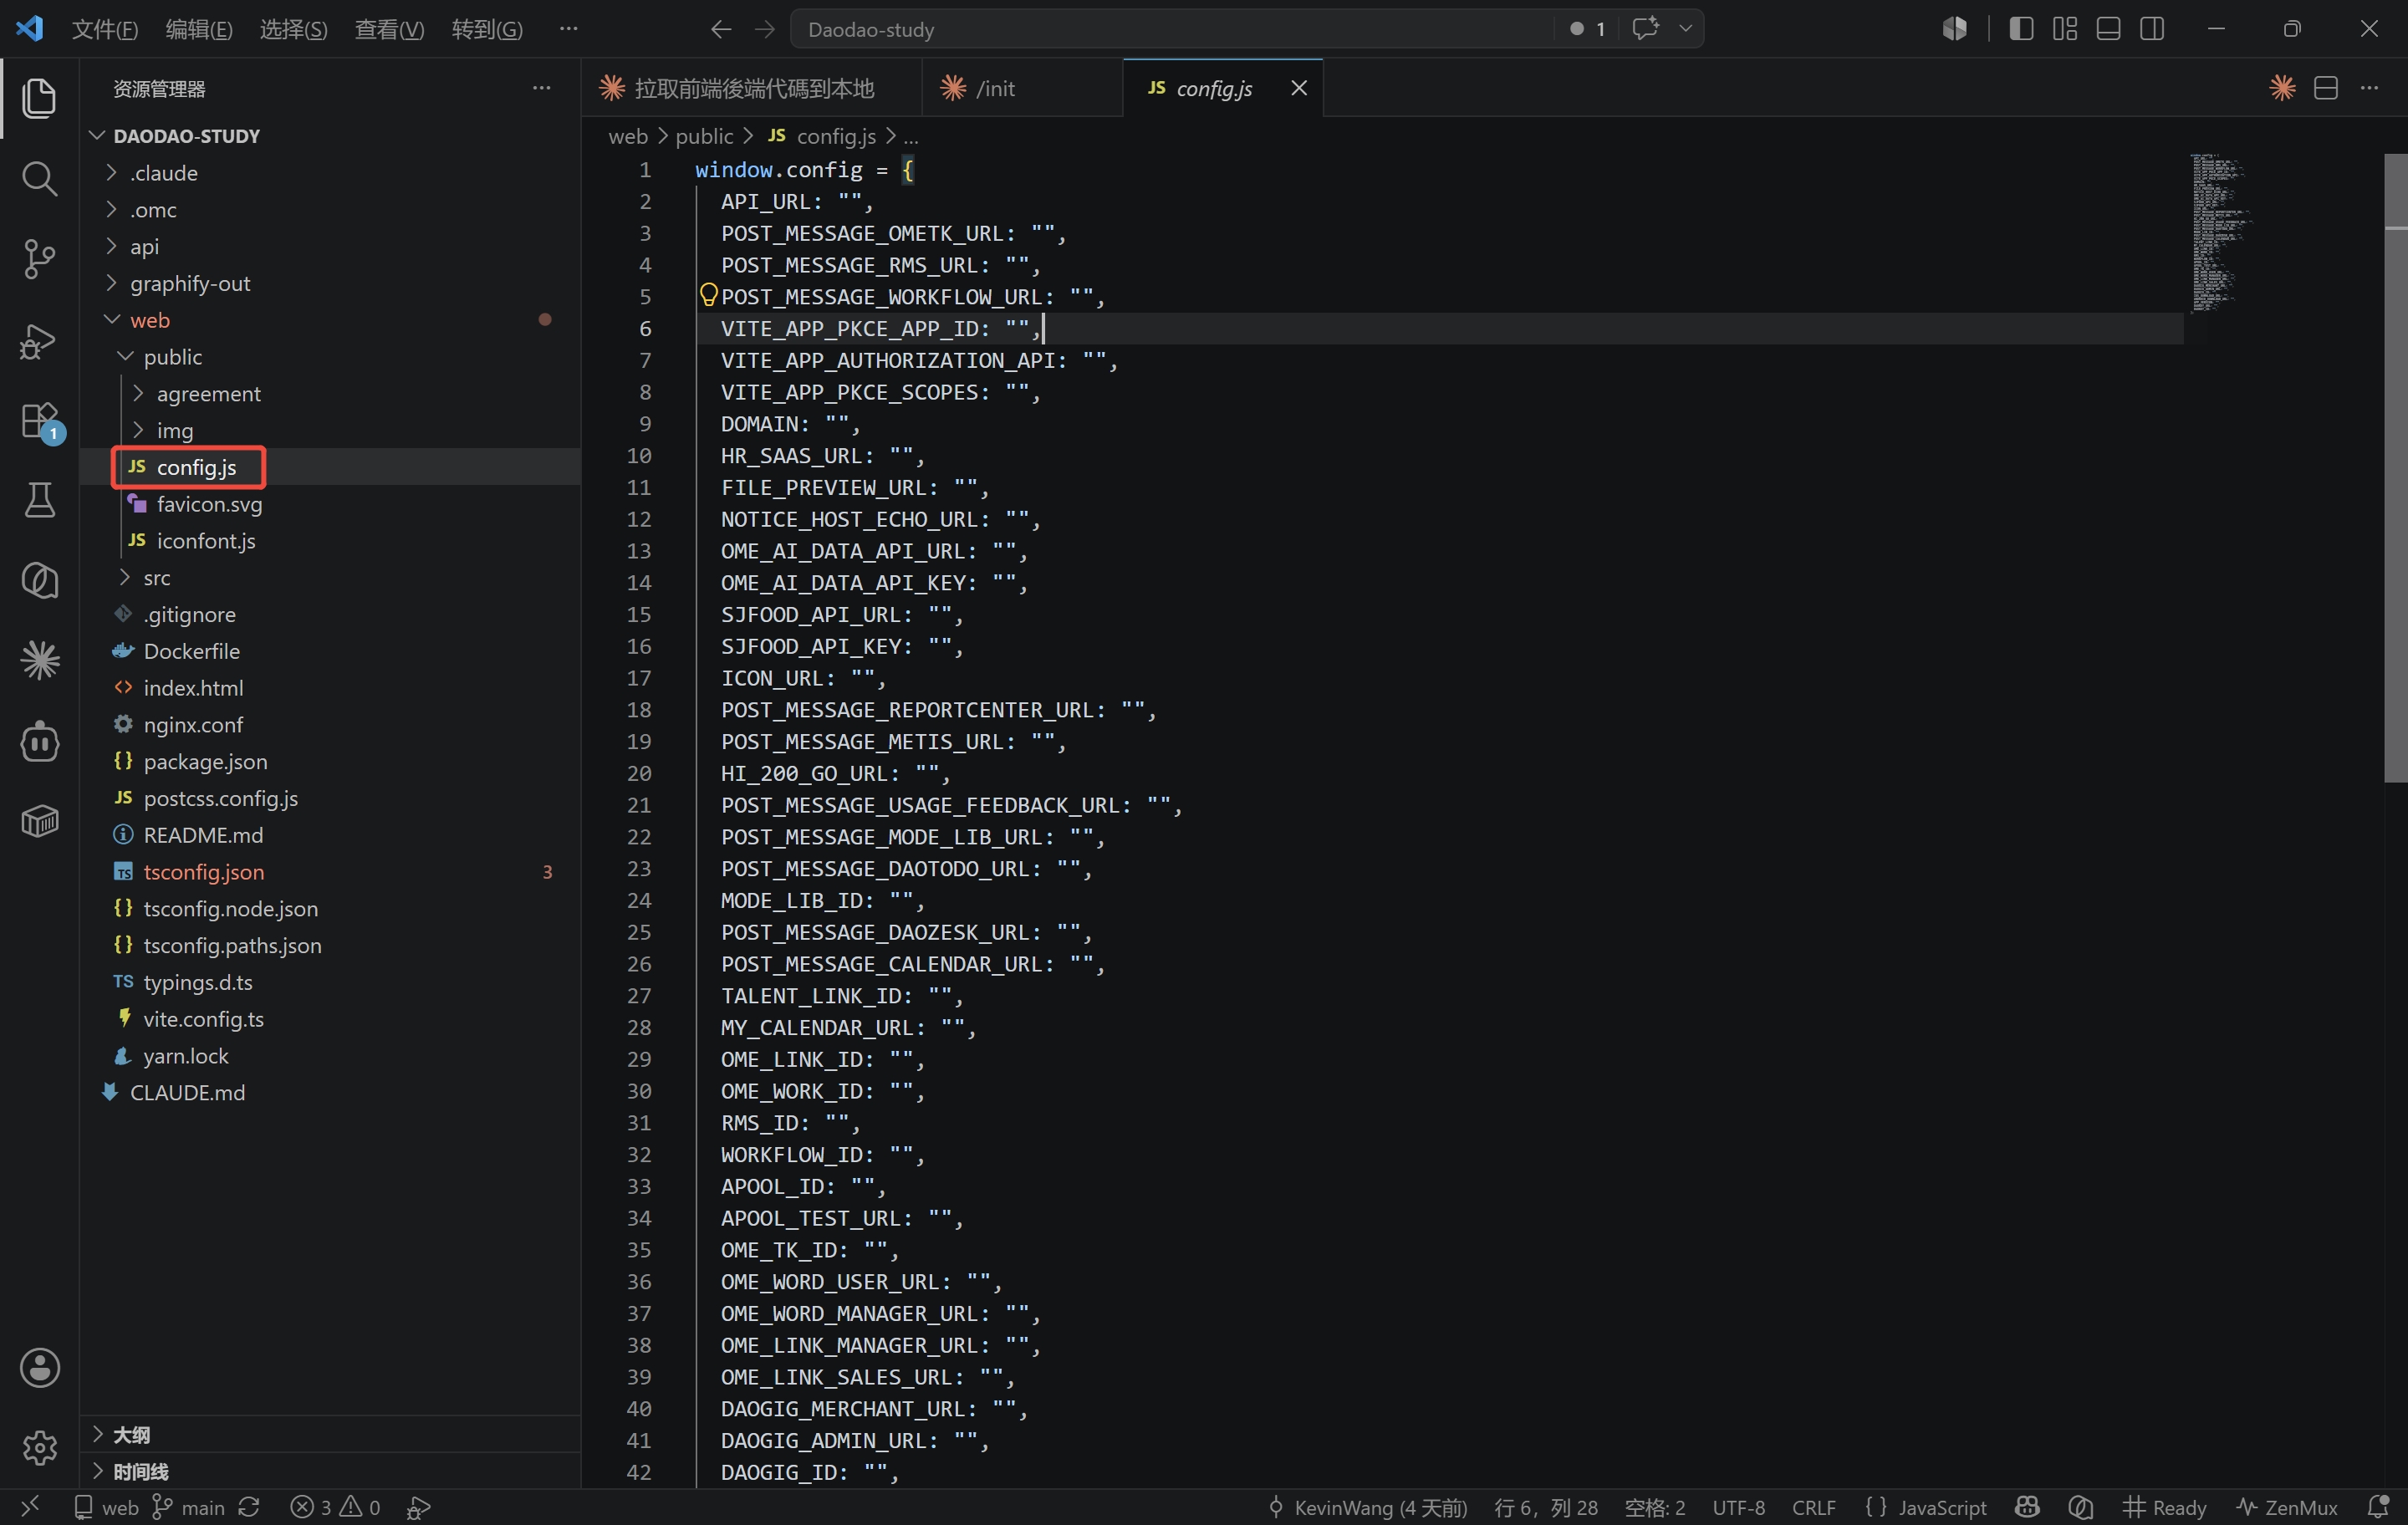2408x1525 pixels.
Task: Open the 选择(S) menu
Action: 293,29
